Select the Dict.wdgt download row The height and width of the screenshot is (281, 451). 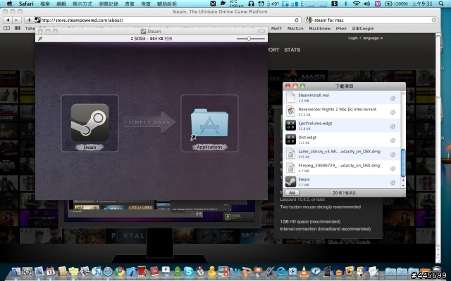(342, 140)
